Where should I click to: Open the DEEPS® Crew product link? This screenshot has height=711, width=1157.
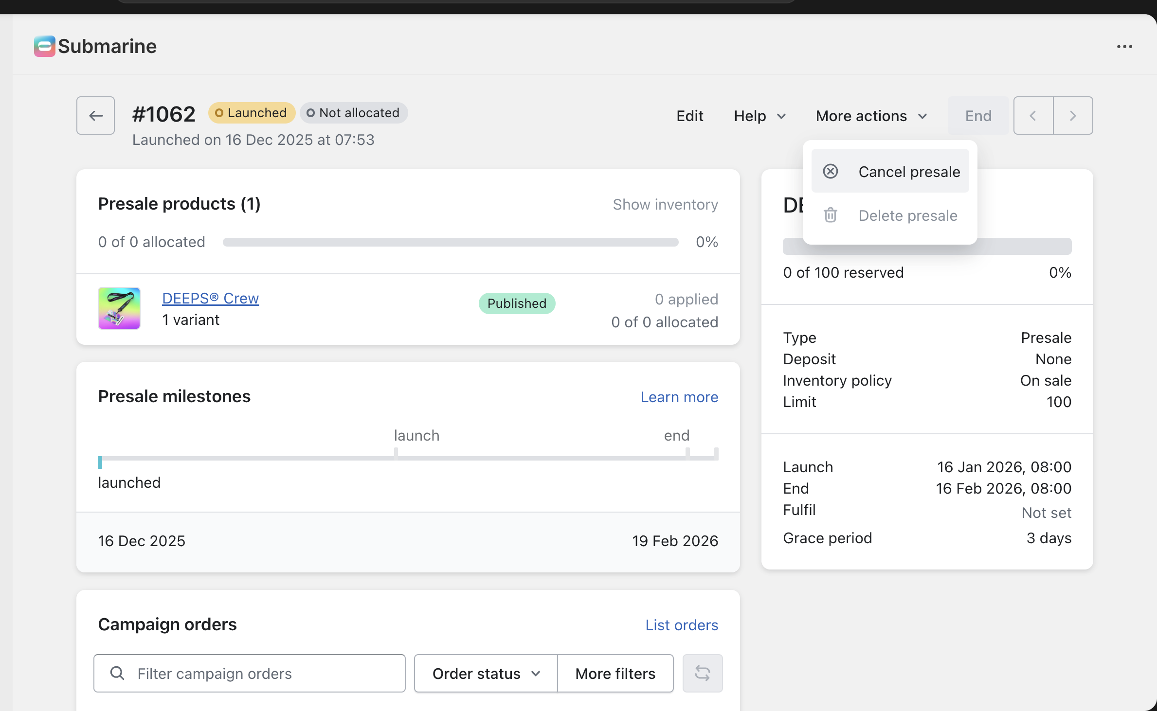[210, 298]
